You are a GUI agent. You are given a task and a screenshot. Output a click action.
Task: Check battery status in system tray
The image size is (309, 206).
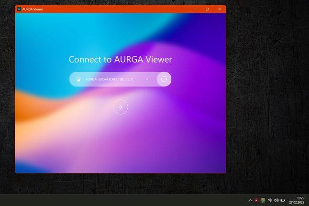(283, 200)
